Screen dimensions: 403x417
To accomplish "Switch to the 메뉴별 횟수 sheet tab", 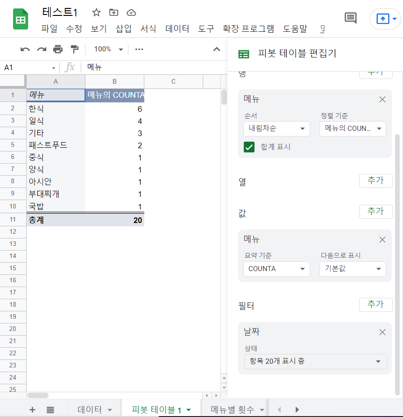I will click(x=233, y=410).
